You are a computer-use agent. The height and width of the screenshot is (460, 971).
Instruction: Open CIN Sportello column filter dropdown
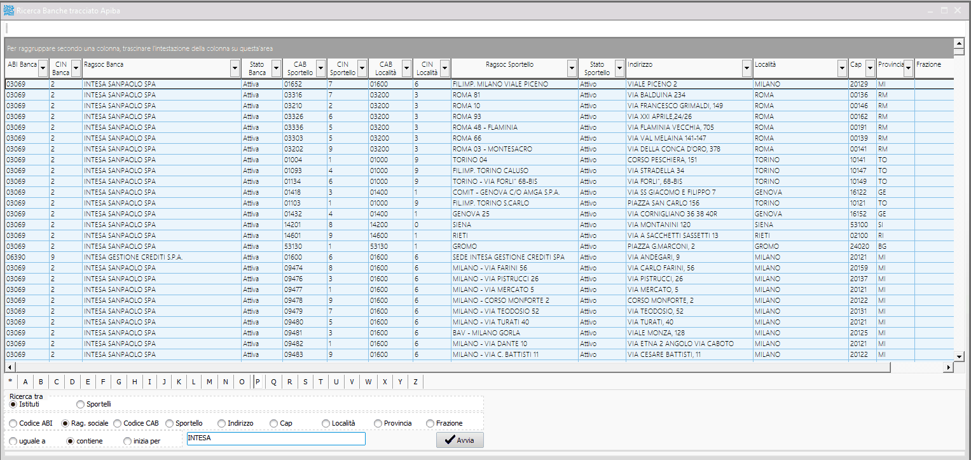(362, 67)
